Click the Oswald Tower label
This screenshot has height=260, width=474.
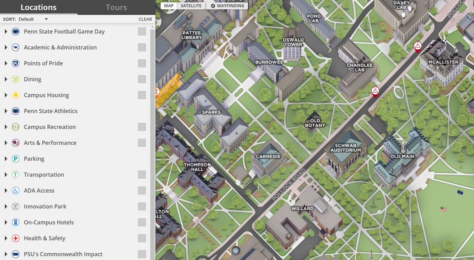[x=293, y=42]
